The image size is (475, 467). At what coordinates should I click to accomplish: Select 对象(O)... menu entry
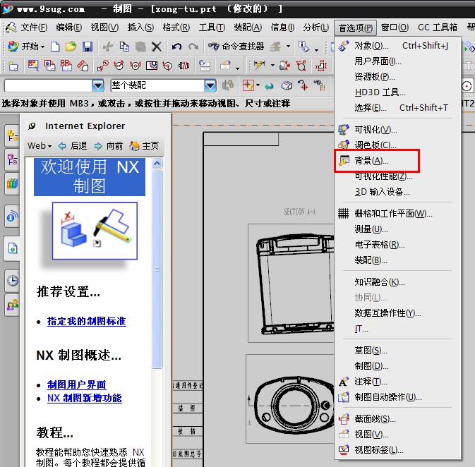tap(397, 46)
